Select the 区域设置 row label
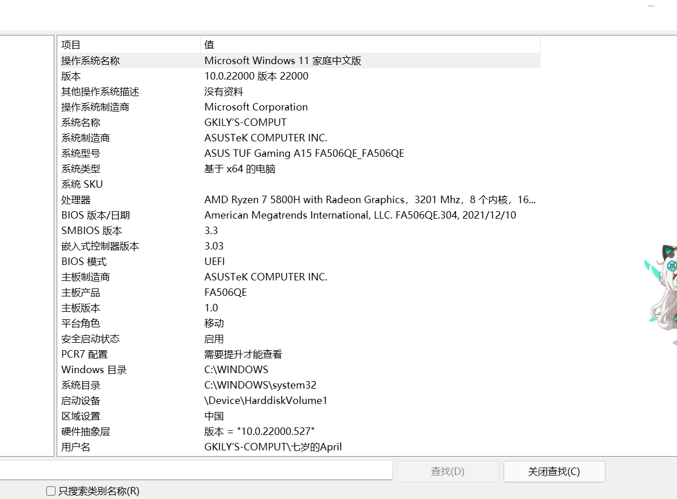The height and width of the screenshot is (499, 677). (80, 416)
